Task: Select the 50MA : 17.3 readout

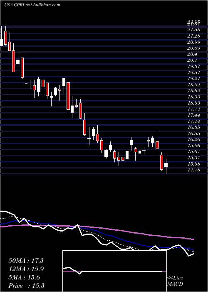Action: (x=26, y=261)
